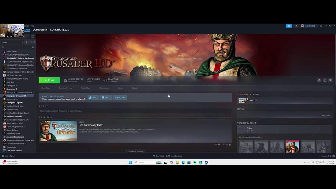336x189 pixels.
Task: Create a New Note
Action: tap(325, 115)
